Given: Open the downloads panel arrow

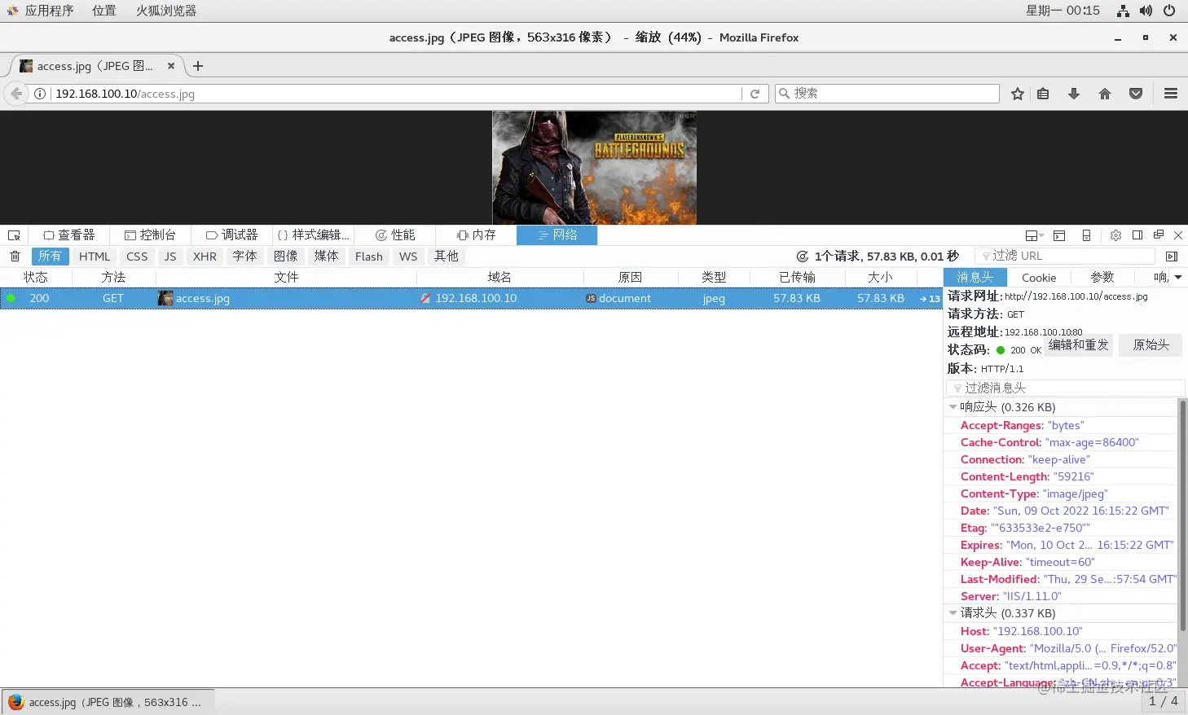Looking at the screenshot, I should click(1074, 94).
